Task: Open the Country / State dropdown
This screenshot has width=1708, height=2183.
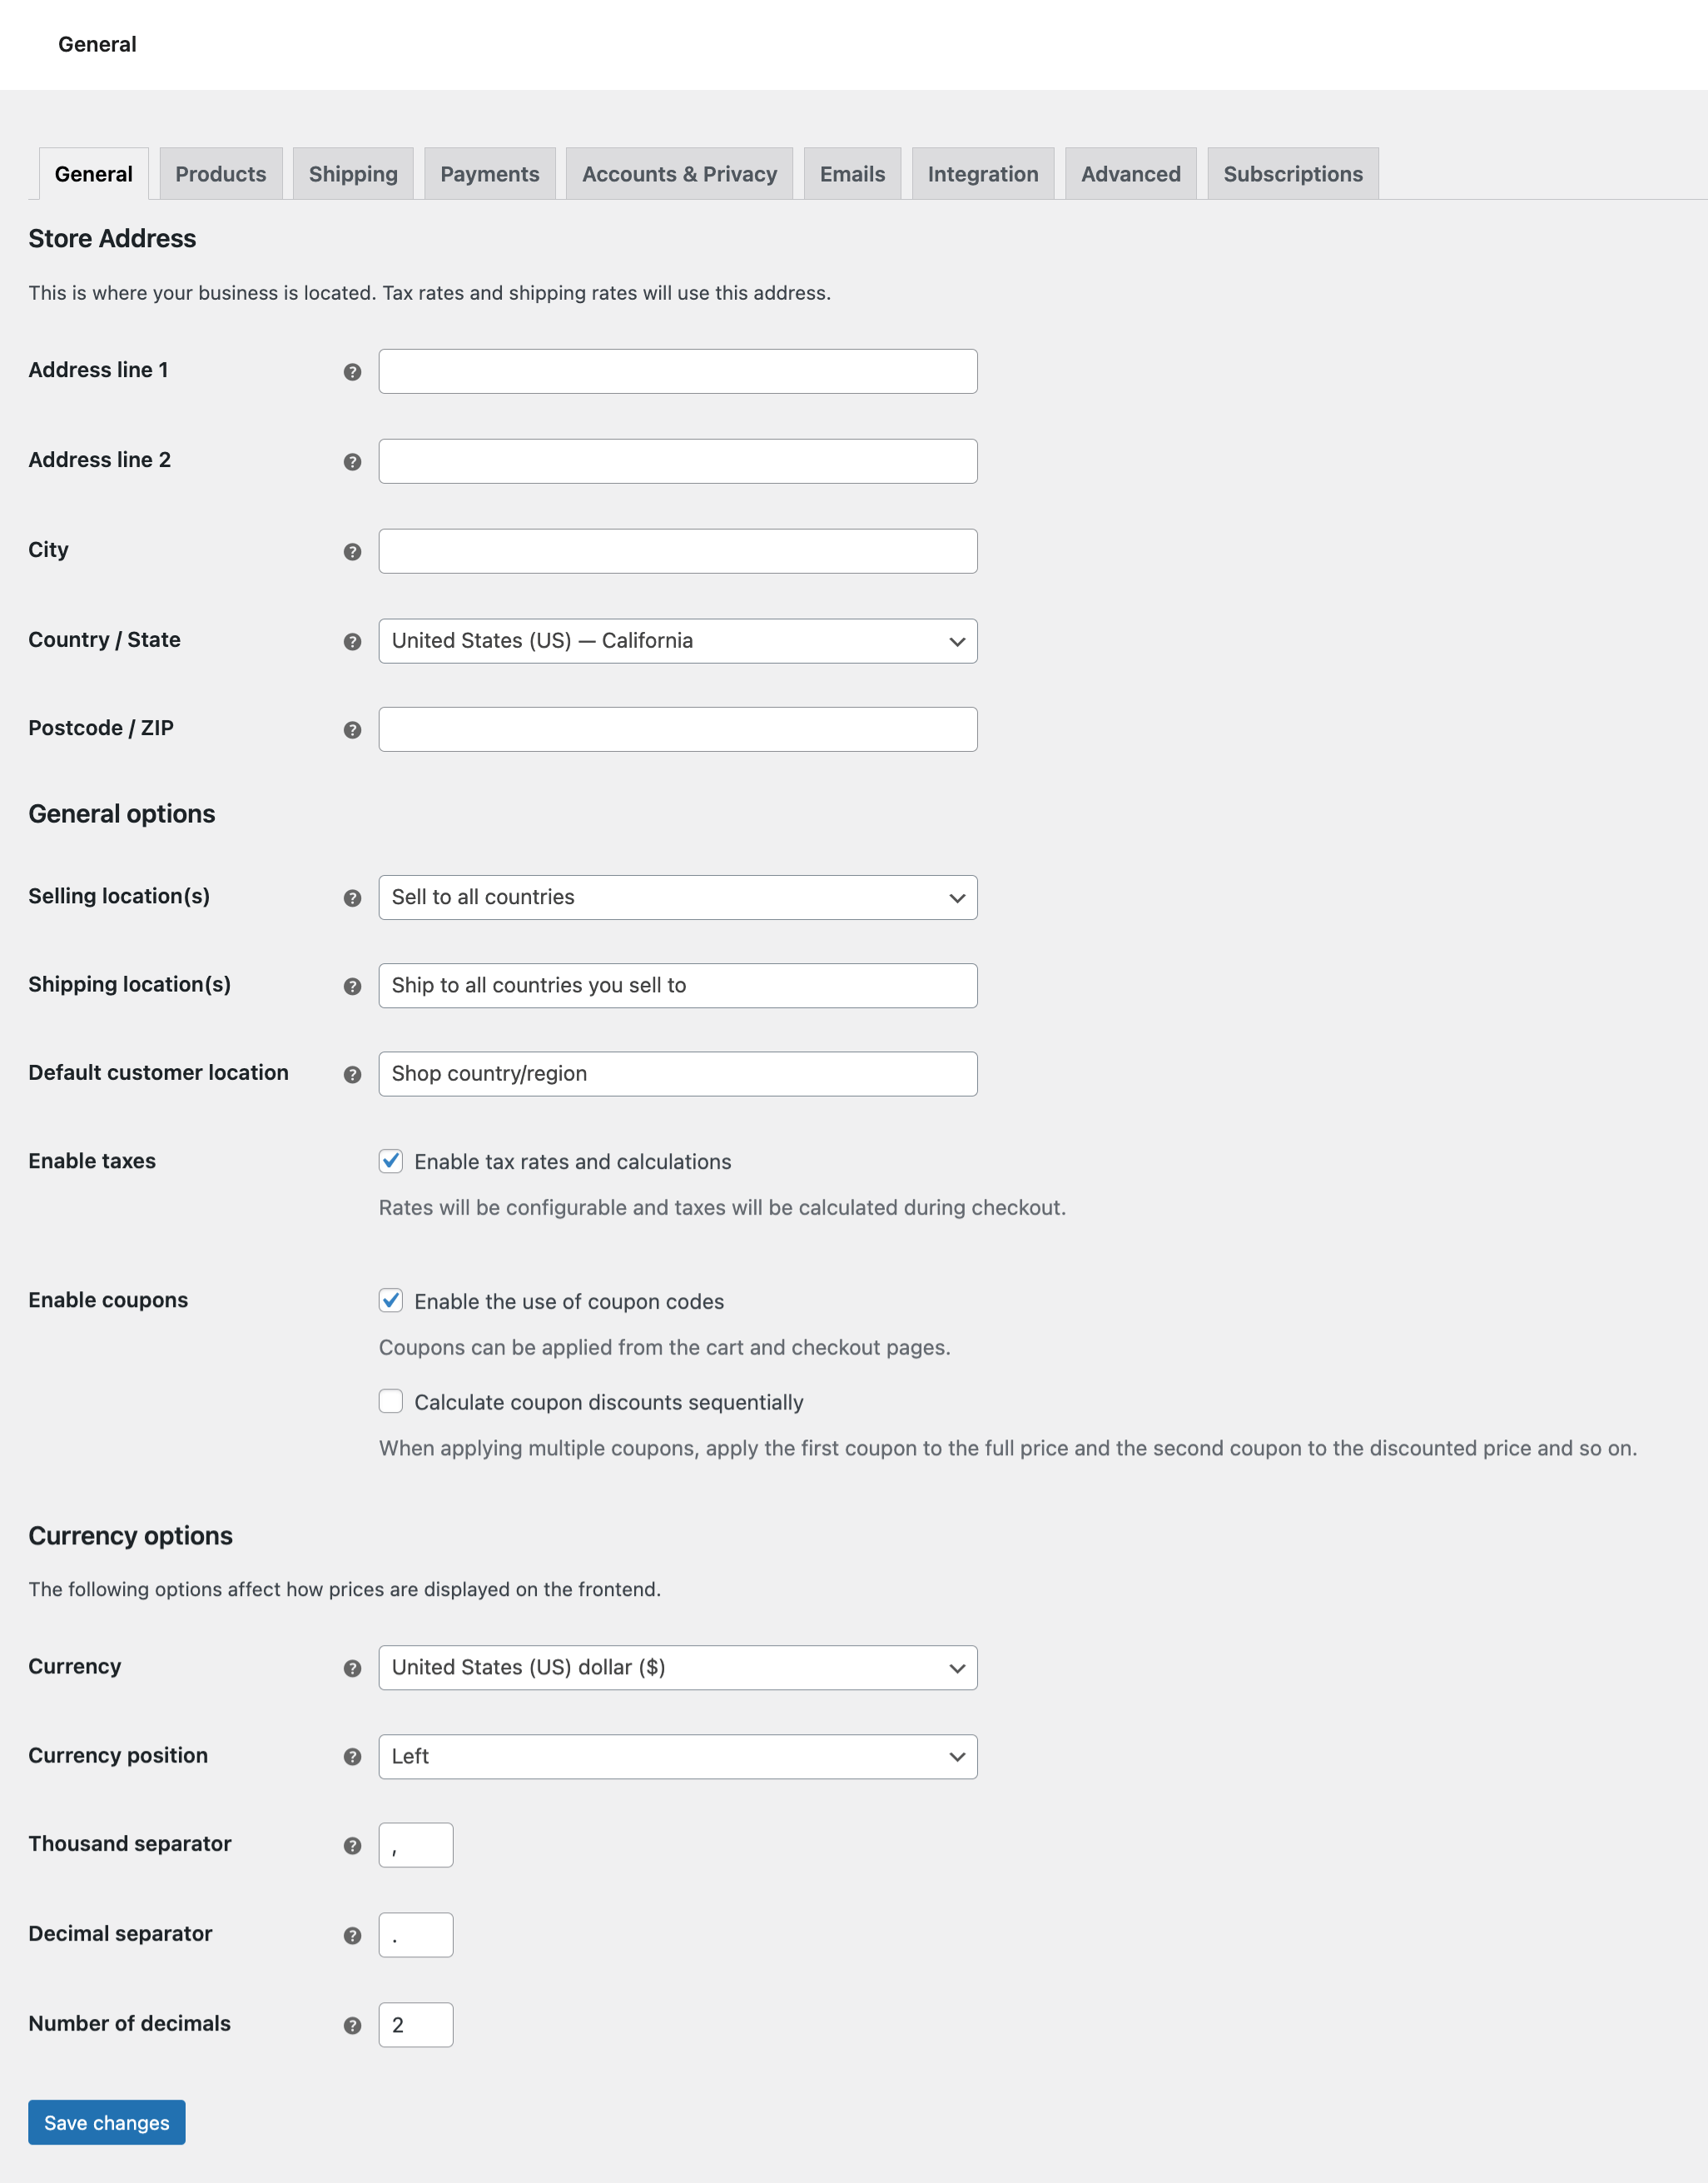Action: [x=677, y=641]
